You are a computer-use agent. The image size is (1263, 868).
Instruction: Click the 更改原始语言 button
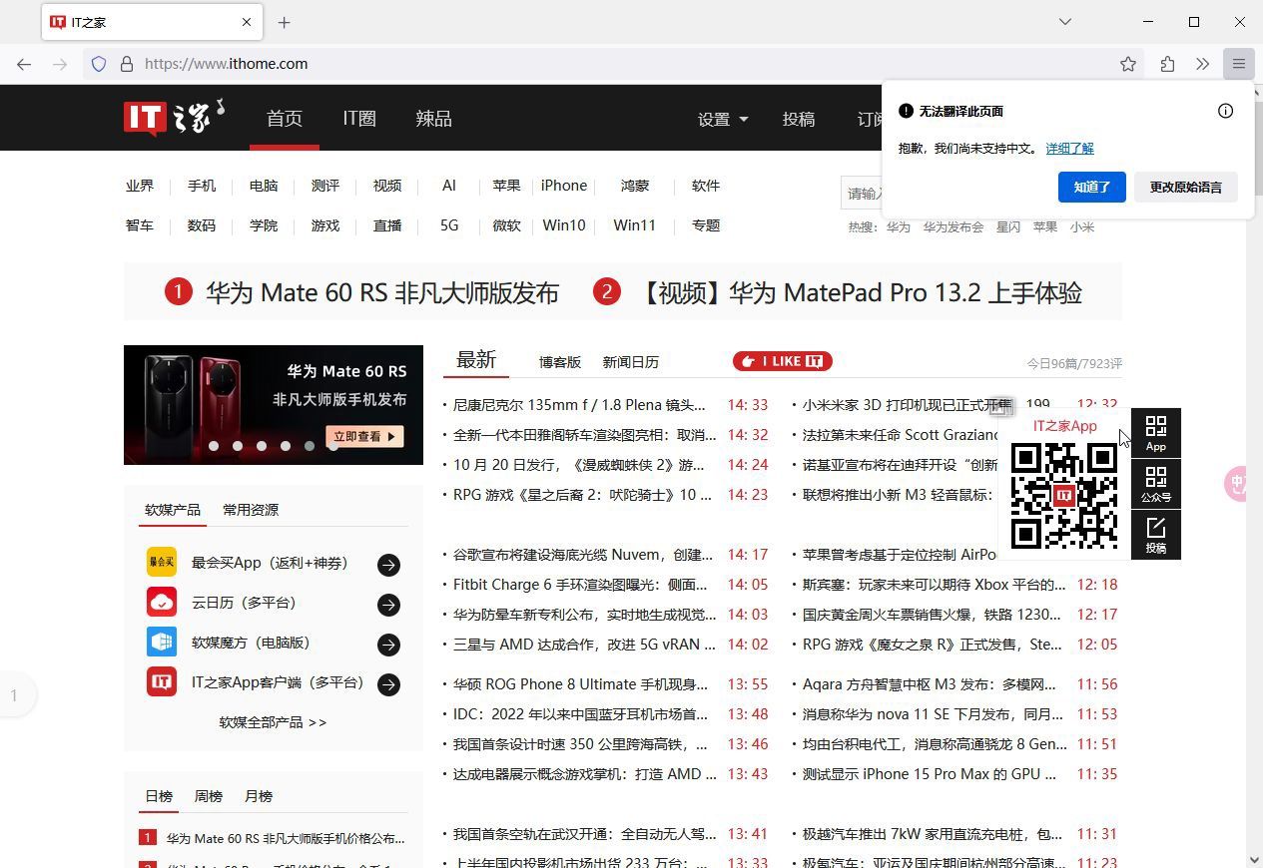(x=1186, y=187)
